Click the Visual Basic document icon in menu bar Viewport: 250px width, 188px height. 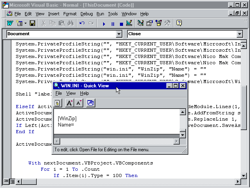click(9, 14)
